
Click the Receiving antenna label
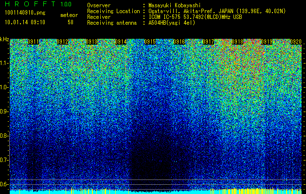click(x=112, y=23)
